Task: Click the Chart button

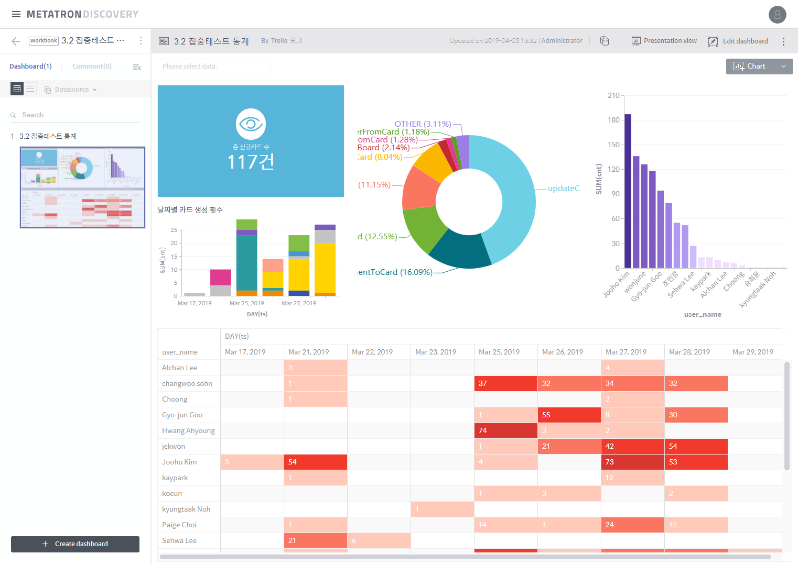Action: pyautogui.click(x=749, y=67)
